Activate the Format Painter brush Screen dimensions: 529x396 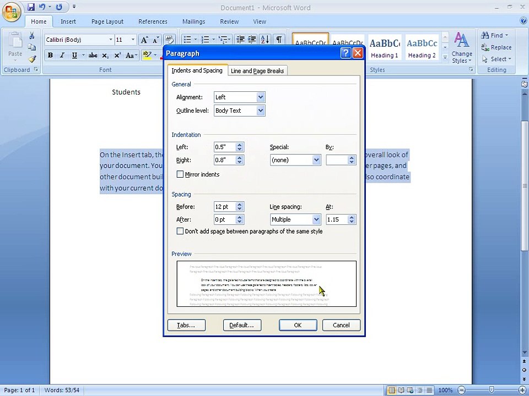[32, 59]
